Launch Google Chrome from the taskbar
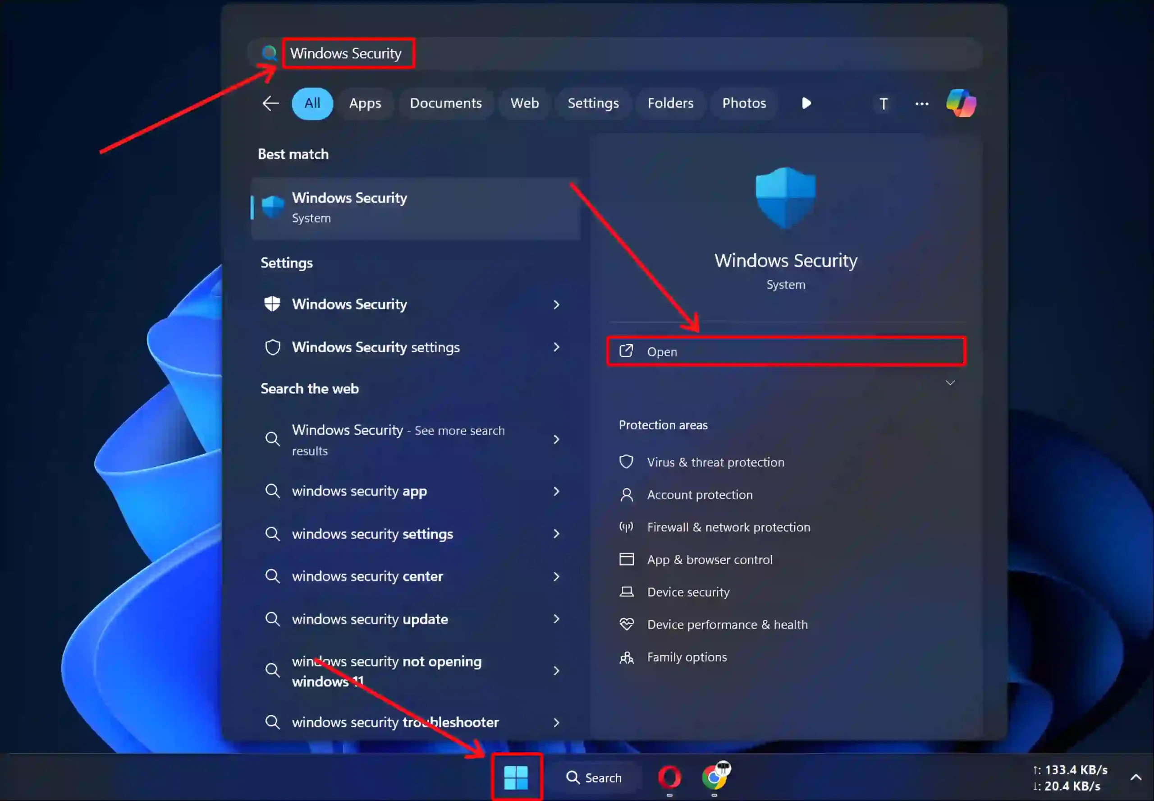The image size is (1154, 801). (714, 778)
